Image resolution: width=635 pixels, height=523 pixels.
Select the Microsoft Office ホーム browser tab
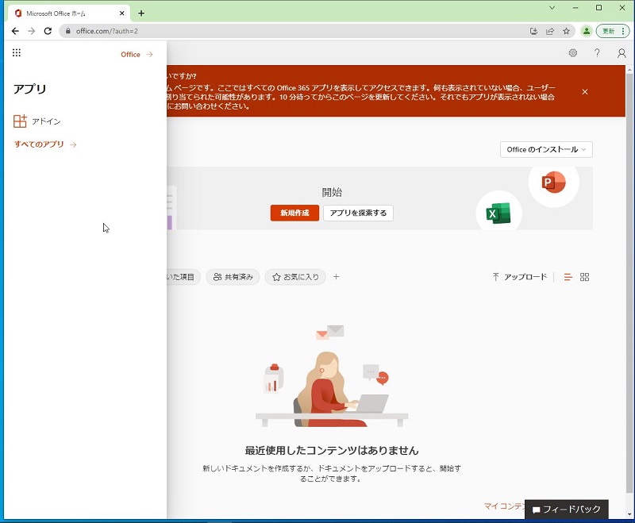tap(69, 13)
